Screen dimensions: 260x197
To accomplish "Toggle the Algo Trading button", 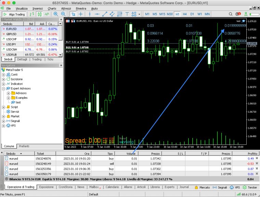I will [14, 14].
